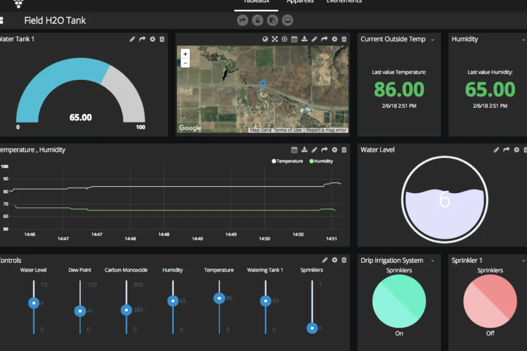Click the map widget's fullscreen expand icon

(x=275, y=39)
